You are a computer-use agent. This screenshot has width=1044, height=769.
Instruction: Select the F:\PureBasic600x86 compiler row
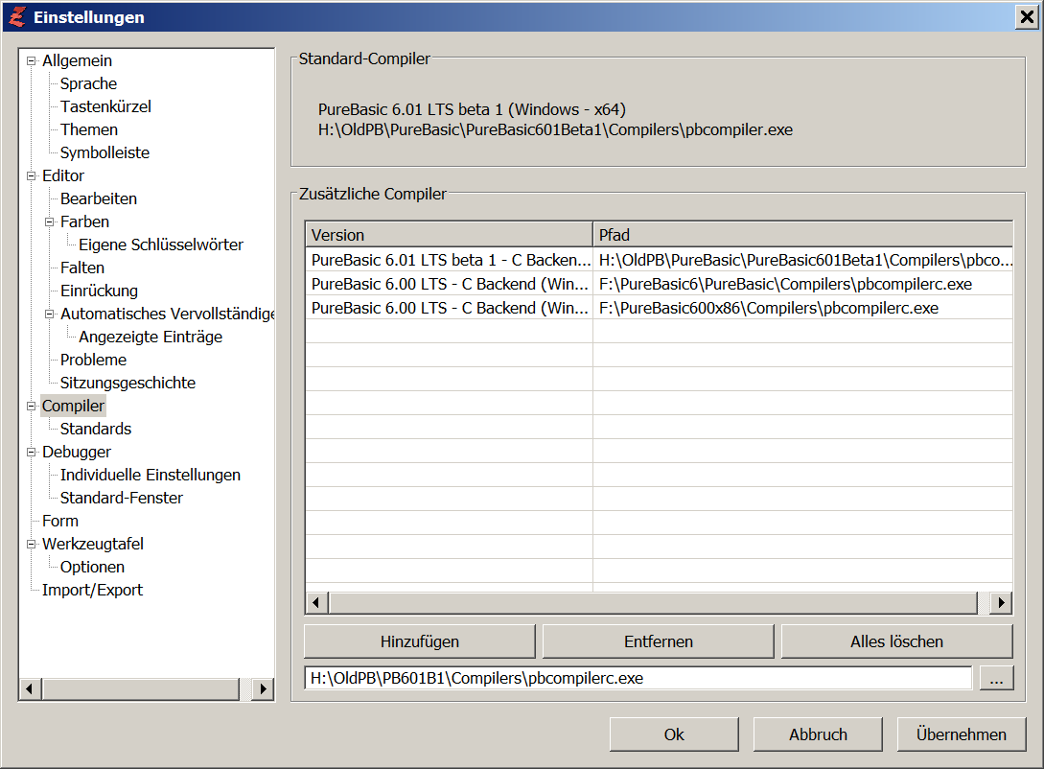point(660,308)
